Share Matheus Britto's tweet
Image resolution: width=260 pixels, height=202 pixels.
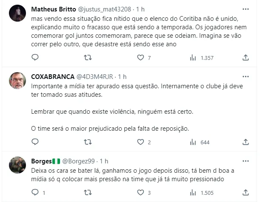pyautogui.click(x=246, y=58)
